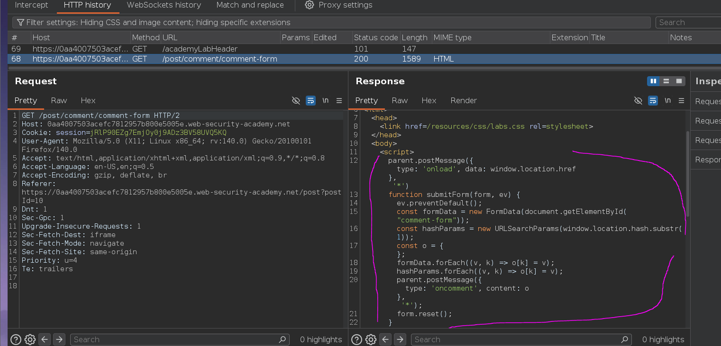Screen dimensions: 721x346
Task: Select history row 68 /post/comment/comment-form
Action: (364, 59)
